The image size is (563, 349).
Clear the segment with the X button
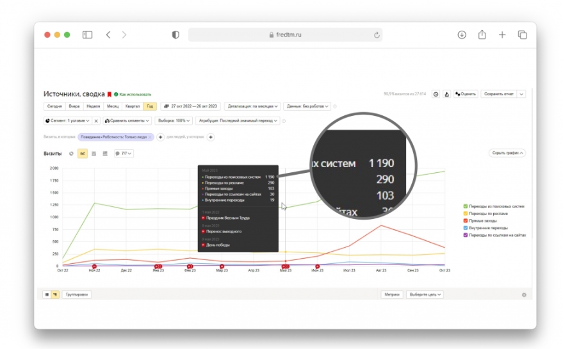point(96,121)
